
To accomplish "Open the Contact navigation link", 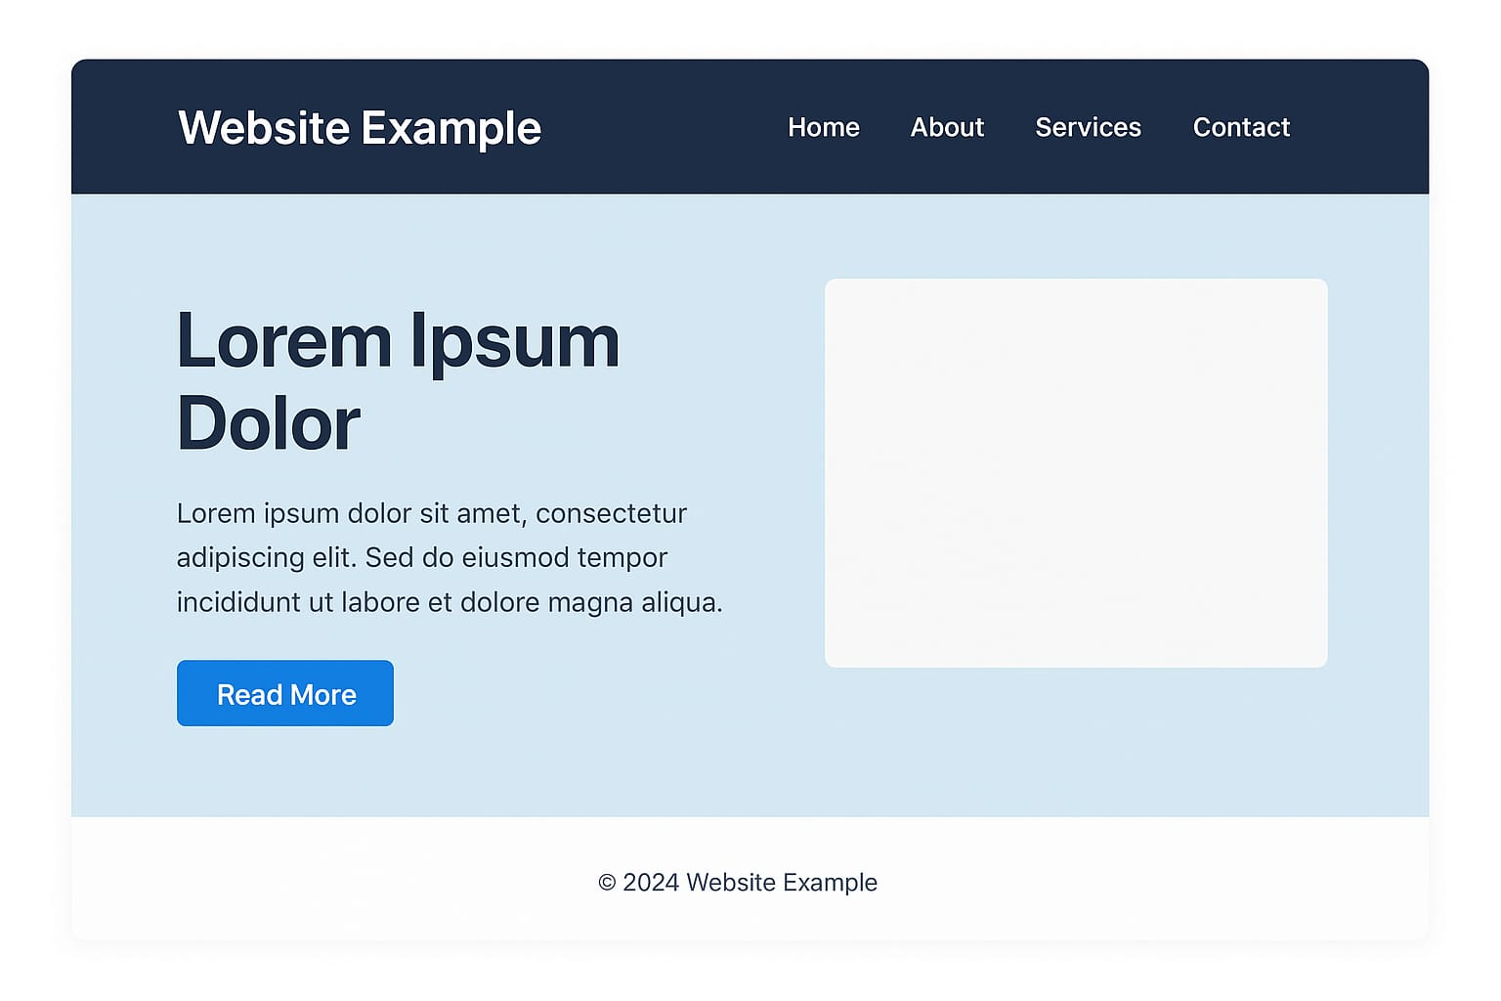I will pyautogui.click(x=1241, y=127).
